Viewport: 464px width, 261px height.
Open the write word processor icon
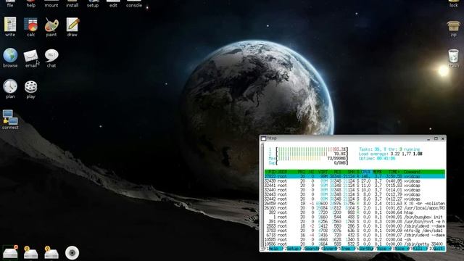coord(10,27)
